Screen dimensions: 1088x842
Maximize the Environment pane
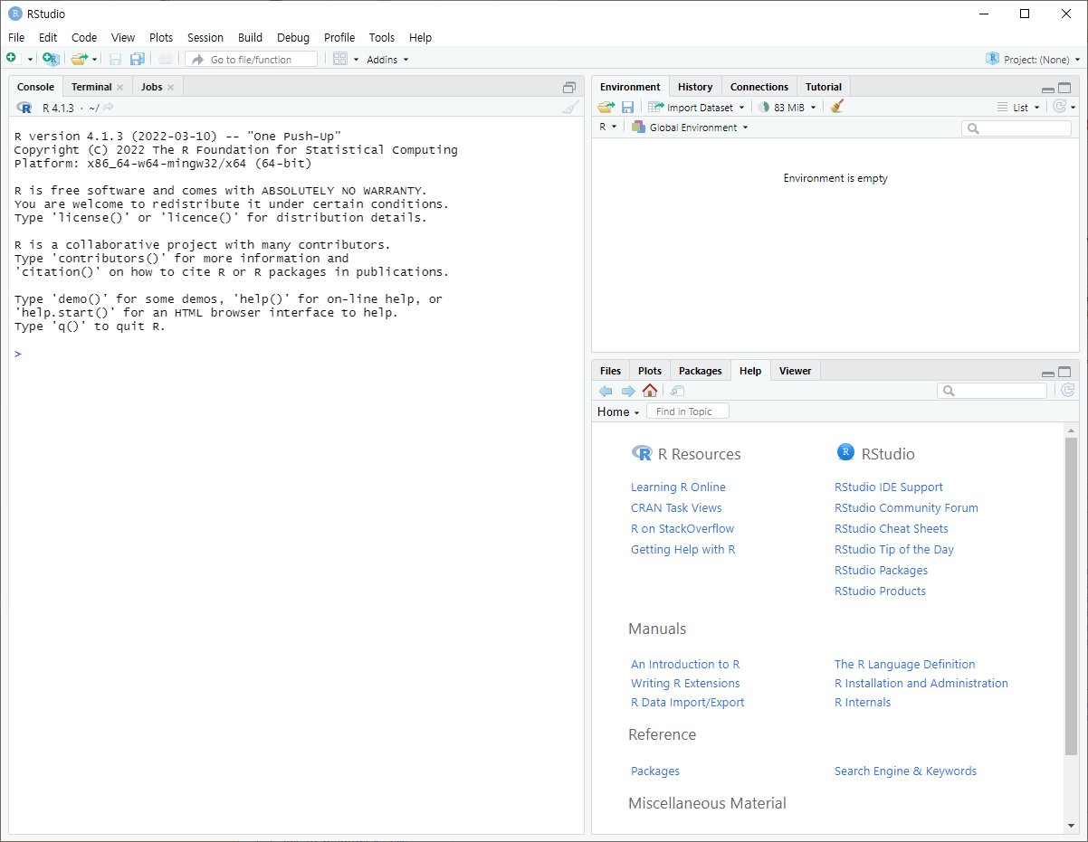pyautogui.click(x=1064, y=89)
